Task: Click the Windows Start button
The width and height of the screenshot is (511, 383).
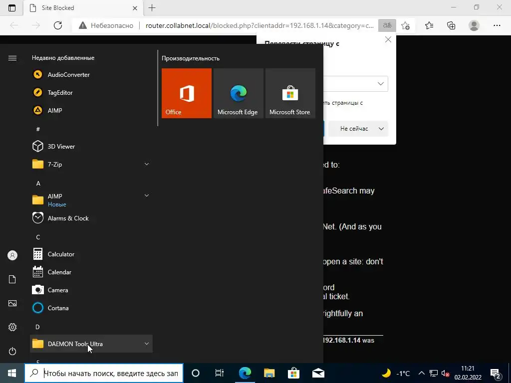Action: [x=12, y=373]
